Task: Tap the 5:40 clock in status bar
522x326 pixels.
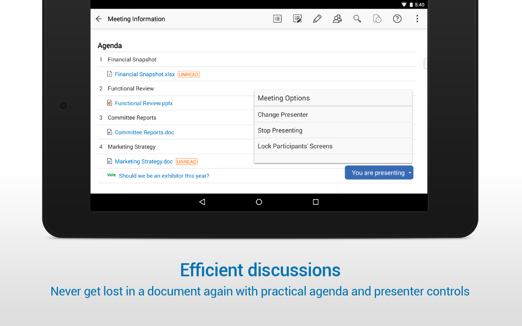Action: coord(420,4)
